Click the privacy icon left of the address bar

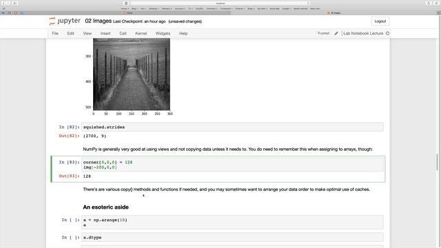126,3
